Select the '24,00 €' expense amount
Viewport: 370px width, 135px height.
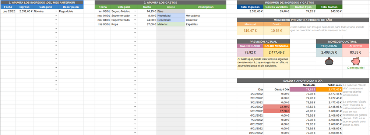tap(147, 20)
